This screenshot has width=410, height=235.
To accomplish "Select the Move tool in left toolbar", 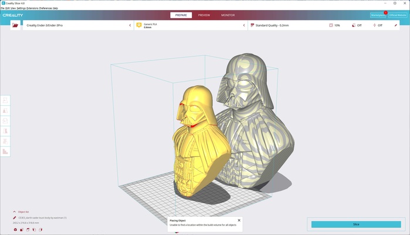I will (x=5, y=100).
